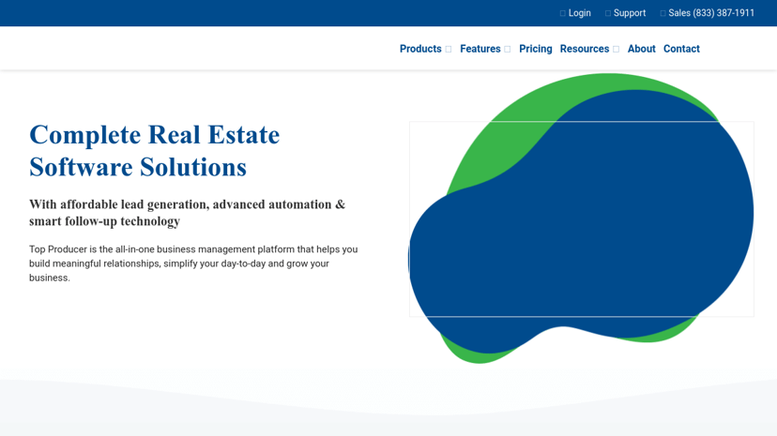777x436 pixels.
Task: Click the icon beside Login
Action: click(x=562, y=13)
